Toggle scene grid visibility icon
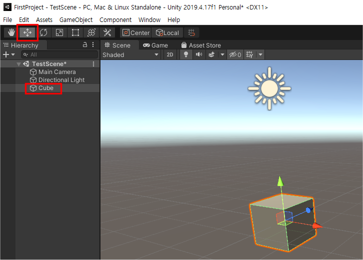Image resolution: width=363 pixels, height=260 pixels. (x=249, y=55)
